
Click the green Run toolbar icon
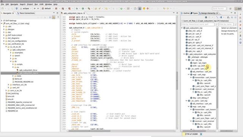[83, 8]
